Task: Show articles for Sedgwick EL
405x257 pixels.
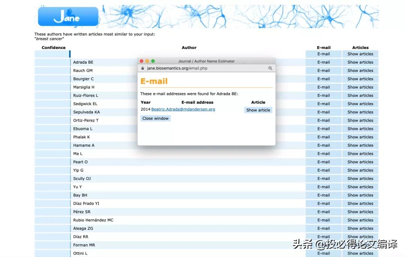Action: pos(360,104)
